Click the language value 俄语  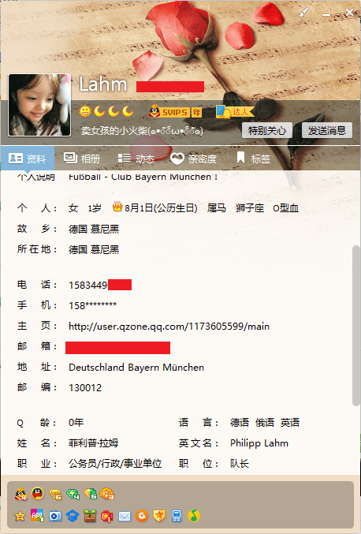point(265,423)
